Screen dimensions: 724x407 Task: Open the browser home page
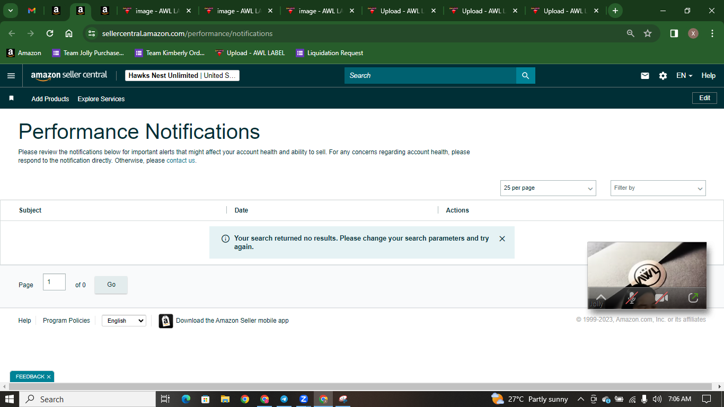tap(69, 33)
